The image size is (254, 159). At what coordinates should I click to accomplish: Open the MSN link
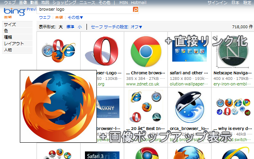(x=123, y=3)
